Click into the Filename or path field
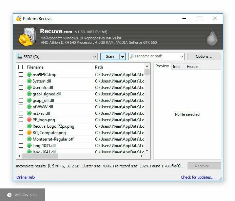The image size is (235, 201). coord(156,56)
